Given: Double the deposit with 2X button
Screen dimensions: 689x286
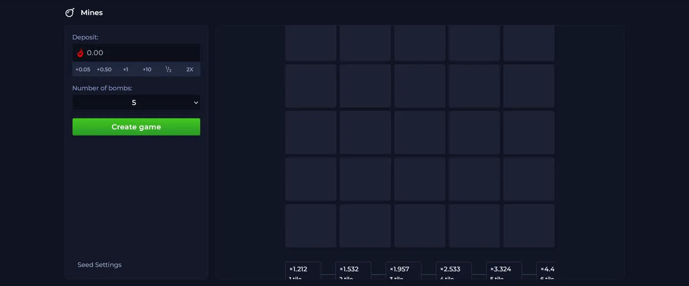Looking at the screenshot, I should [x=189, y=69].
